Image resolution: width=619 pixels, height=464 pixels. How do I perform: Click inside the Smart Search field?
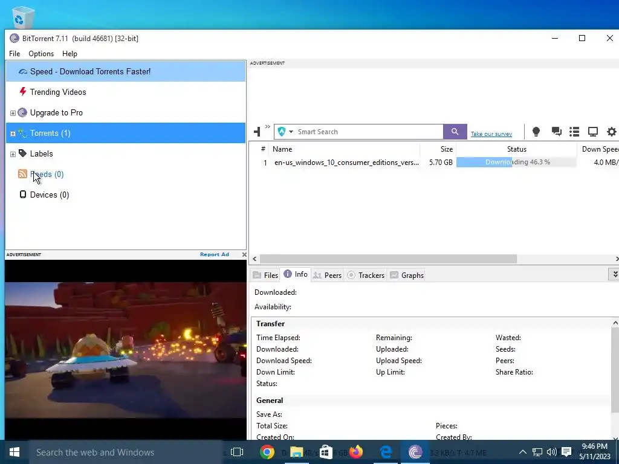coord(369,132)
